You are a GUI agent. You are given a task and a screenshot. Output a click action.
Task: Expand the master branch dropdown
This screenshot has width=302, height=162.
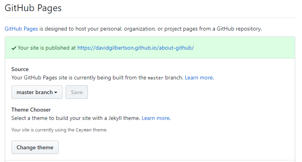pos(37,92)
